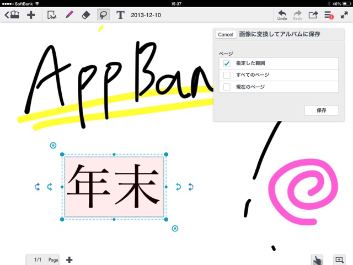
Task: Undo the last action
Action: [282, 15]
